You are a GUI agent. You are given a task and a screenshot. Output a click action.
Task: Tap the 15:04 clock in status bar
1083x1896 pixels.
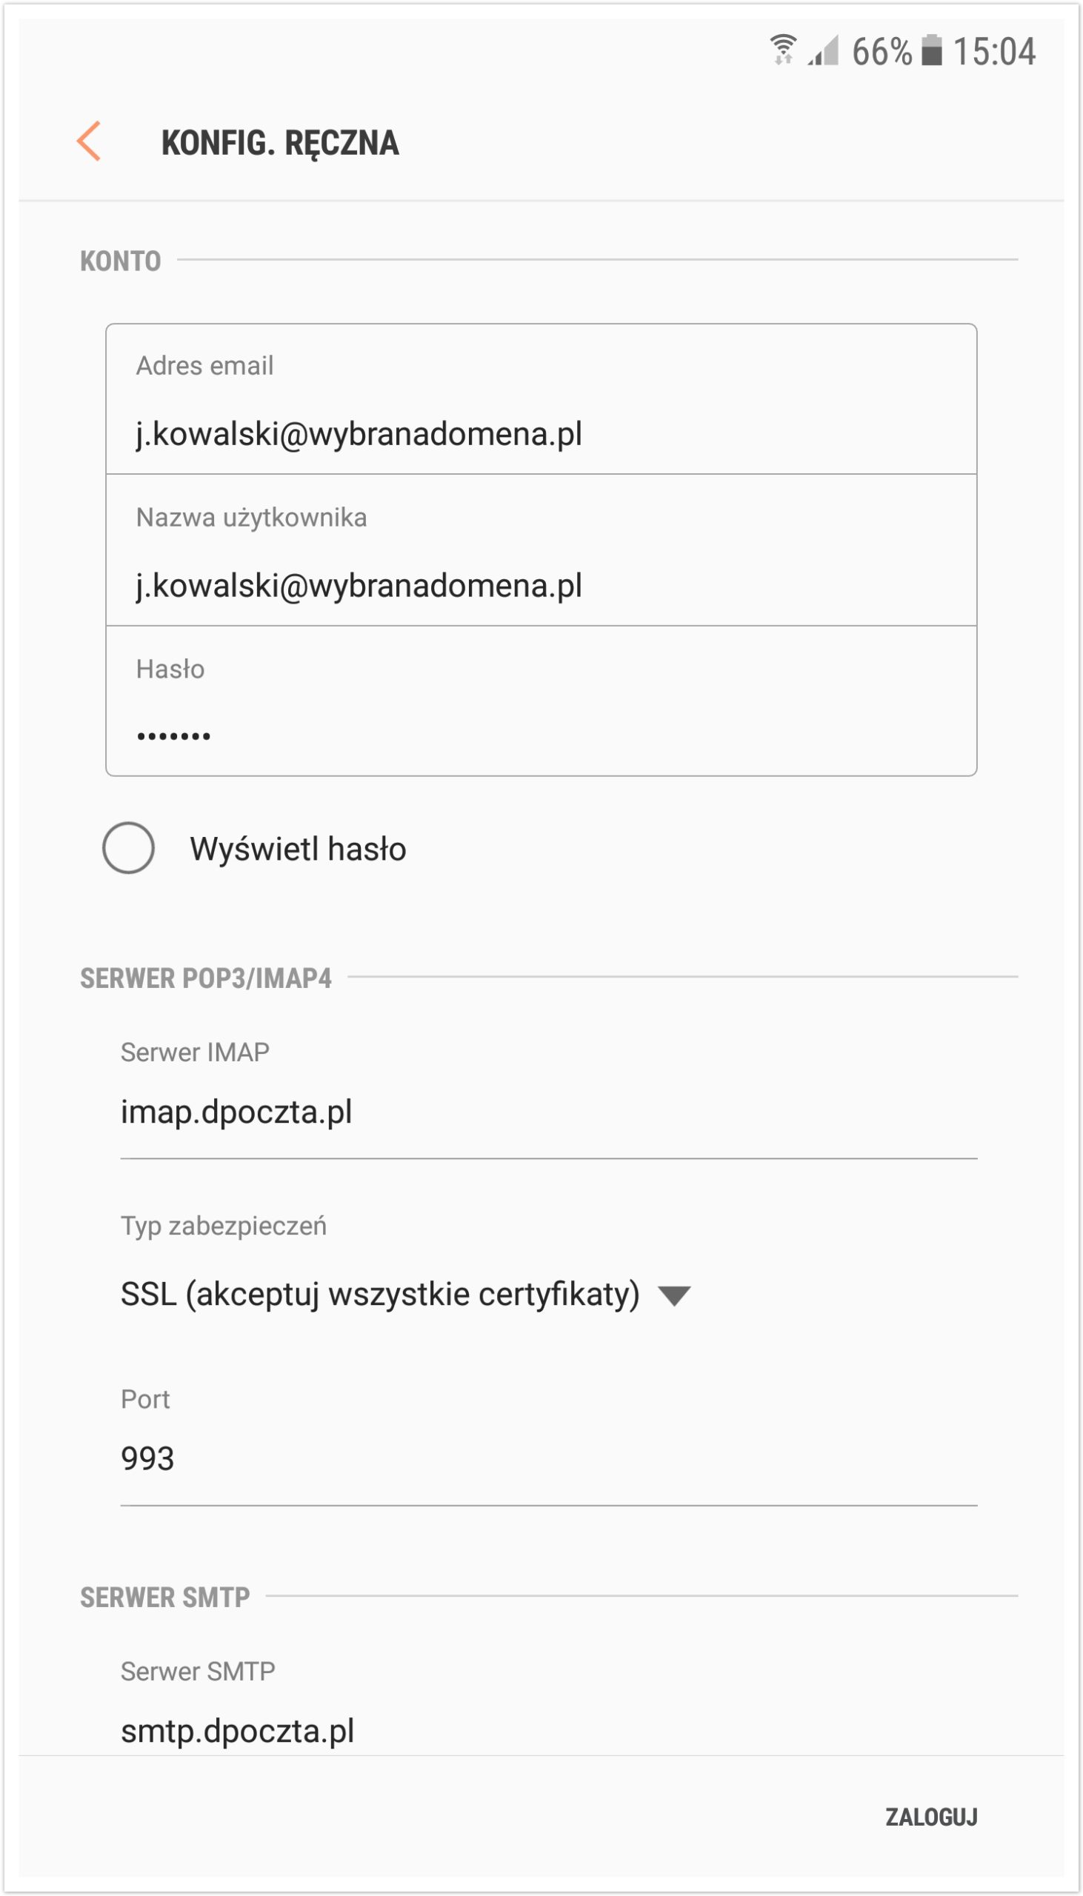[x=994, y=52]
